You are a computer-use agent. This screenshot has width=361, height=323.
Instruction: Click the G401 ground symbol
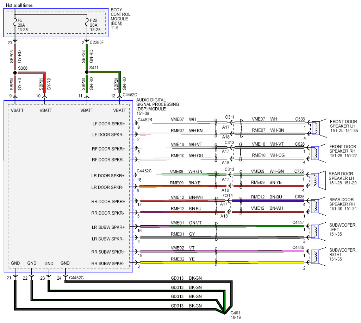[224, 317]
